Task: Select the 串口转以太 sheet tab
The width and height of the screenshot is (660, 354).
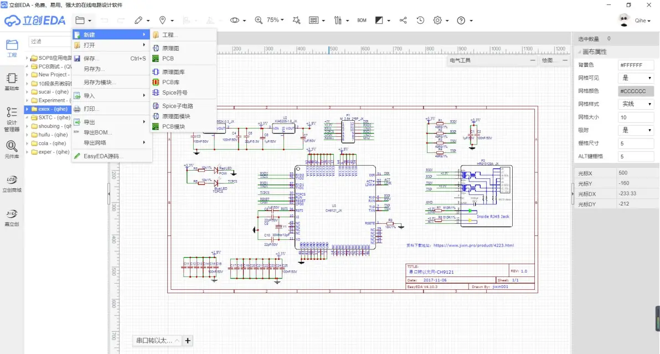Action: coord(157,341)
